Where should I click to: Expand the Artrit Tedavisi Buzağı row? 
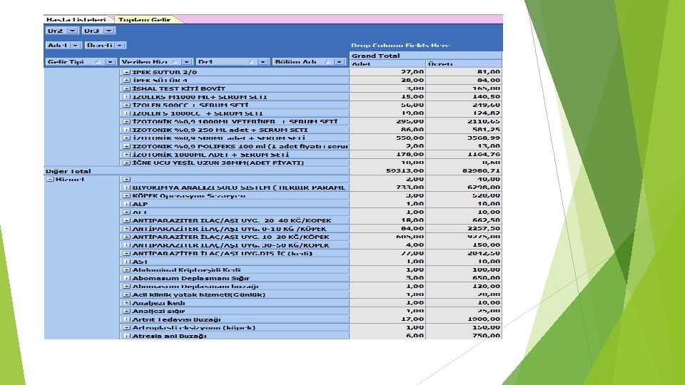click(126, 319)
